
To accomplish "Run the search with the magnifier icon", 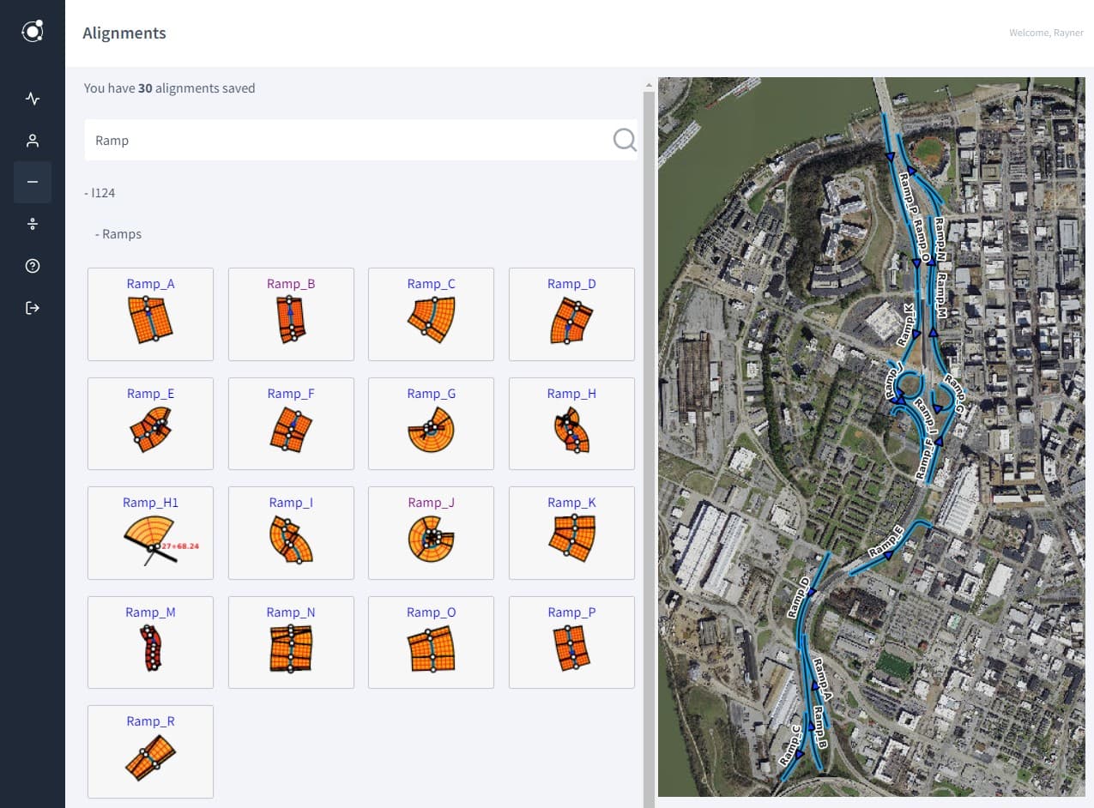I will 624,140.
